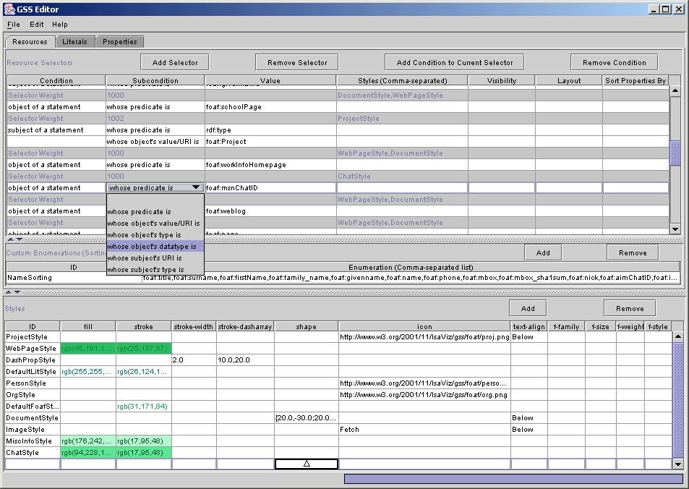Select 'whose object's datatype is' option
689x489 pixels.
click(152, 247)
